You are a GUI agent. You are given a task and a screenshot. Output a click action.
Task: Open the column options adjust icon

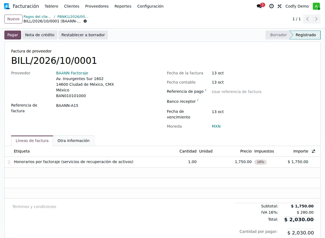point(314,151)
